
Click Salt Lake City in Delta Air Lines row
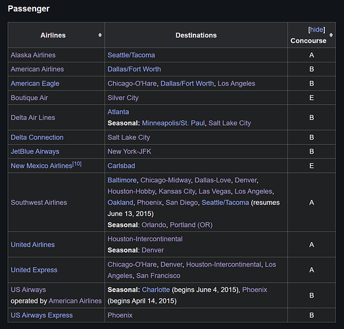click(x=230, y=123)
